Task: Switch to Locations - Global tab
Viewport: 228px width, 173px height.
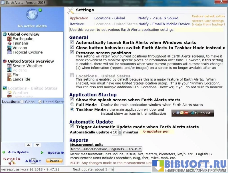Action: (x=110, y=18)
